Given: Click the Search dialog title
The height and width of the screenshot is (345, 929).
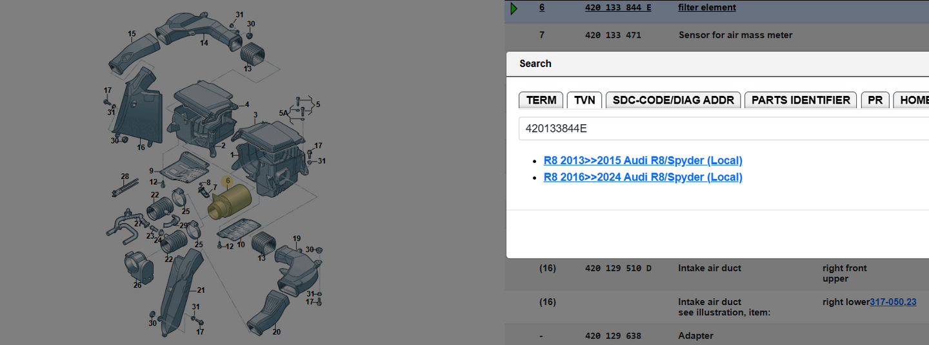Looking at the screenshot, I should [x=535, y=64].
